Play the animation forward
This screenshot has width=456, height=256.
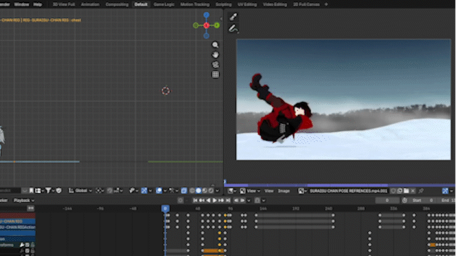tap(215, 200)
